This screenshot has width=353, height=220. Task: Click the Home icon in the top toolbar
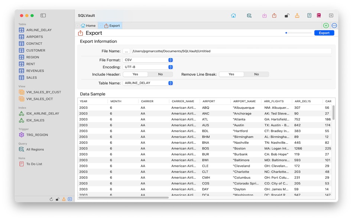pos(233,16)
